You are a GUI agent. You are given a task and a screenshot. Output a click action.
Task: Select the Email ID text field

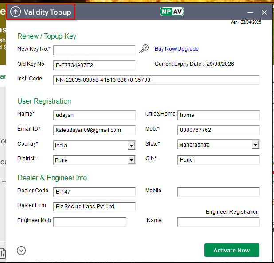[94, 130]
